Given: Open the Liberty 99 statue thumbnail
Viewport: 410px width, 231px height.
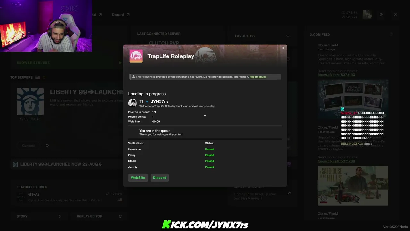Looking at the screenshot, I should pyautogui.click(x=30, y=101).
